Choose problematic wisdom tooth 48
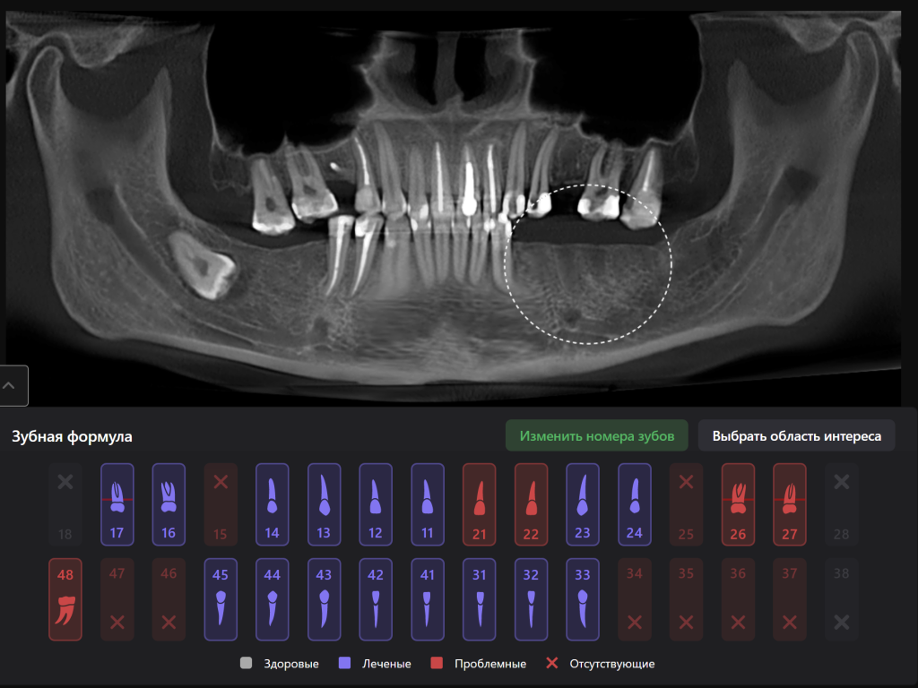 tap(65, 599)
